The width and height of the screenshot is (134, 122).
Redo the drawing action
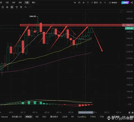pyautogui.click(x=30, y=7)
